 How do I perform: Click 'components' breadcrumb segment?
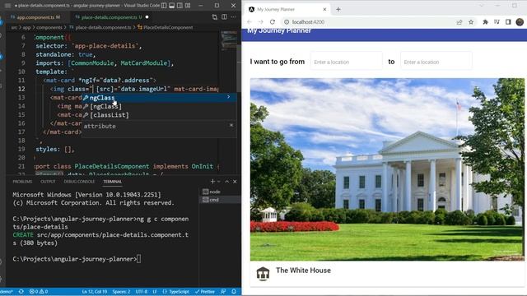tap(49, 27)
